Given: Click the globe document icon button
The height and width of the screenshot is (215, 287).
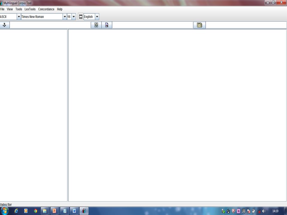Looking at the screenshot, I should pos(96,25).
